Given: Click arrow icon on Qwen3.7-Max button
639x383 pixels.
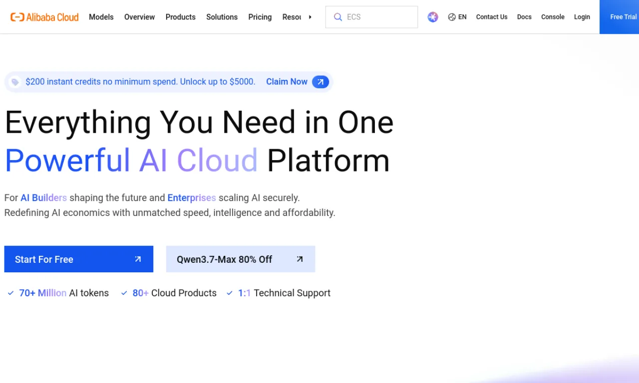Looking at the screenshot, I should (x=300, y=259).
